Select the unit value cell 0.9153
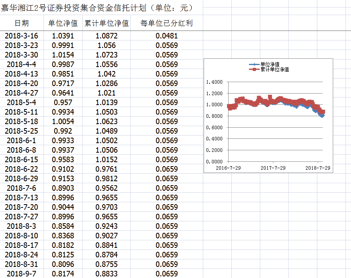Viewport: 351px width, 278px height. pos(63,178)
